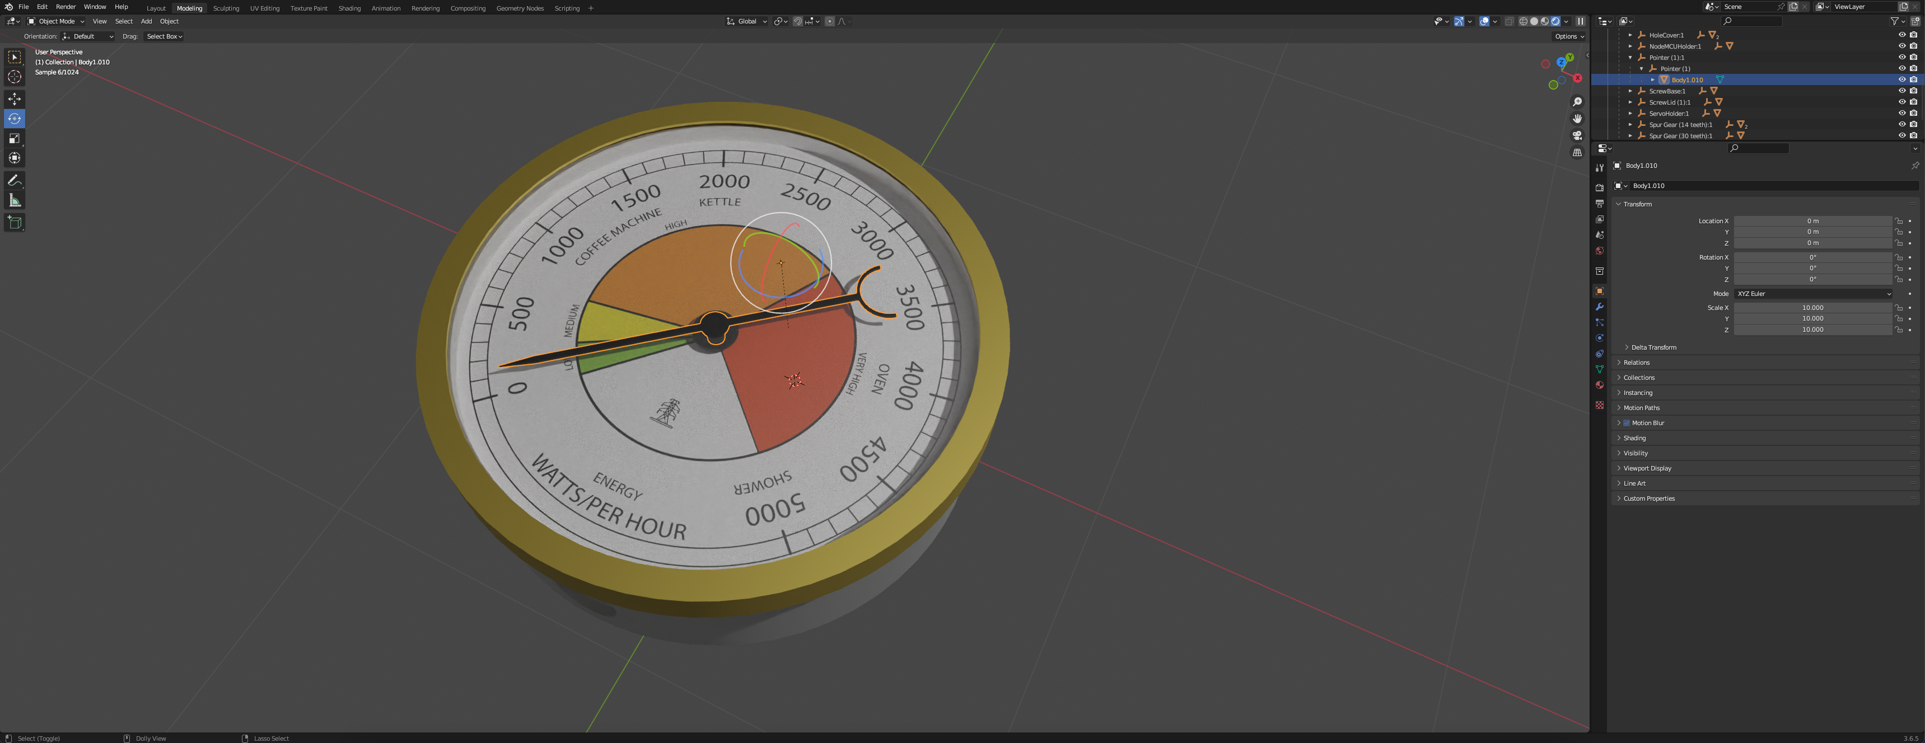Open the Object Constraints properties tab
The width and height of the screenshot is (1925, 743).
pos(1599,354)
